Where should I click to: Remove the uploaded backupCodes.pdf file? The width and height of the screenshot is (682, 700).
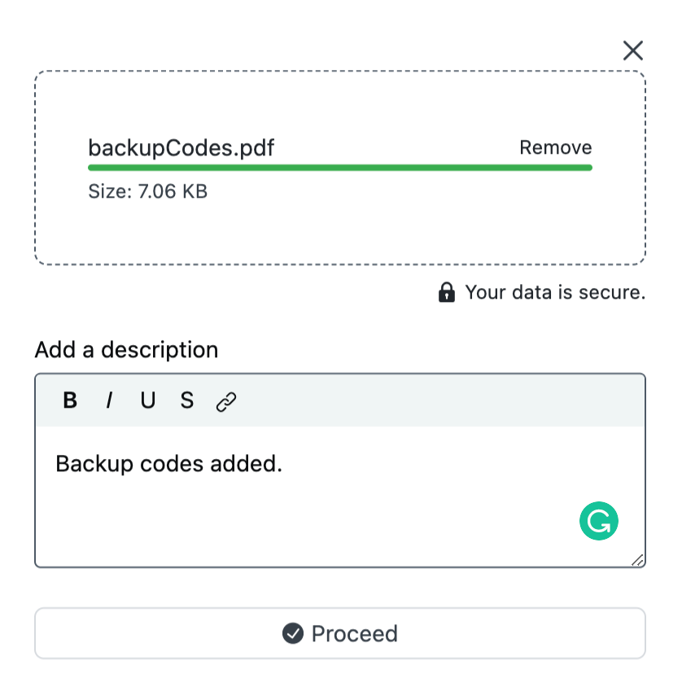point(556,147)
